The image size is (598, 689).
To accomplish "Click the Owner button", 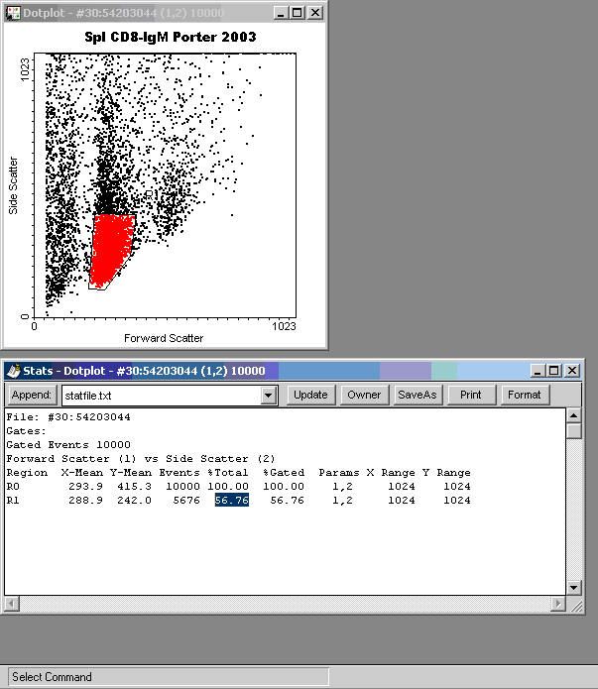I will coord(364,395).
